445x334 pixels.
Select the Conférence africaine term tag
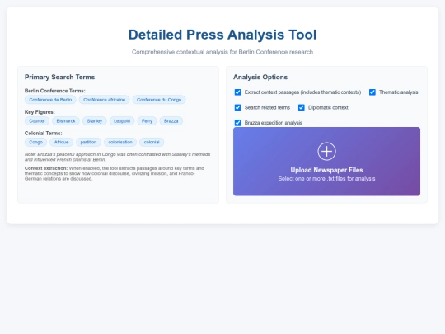pyautogui.click(x=104, y=100)
